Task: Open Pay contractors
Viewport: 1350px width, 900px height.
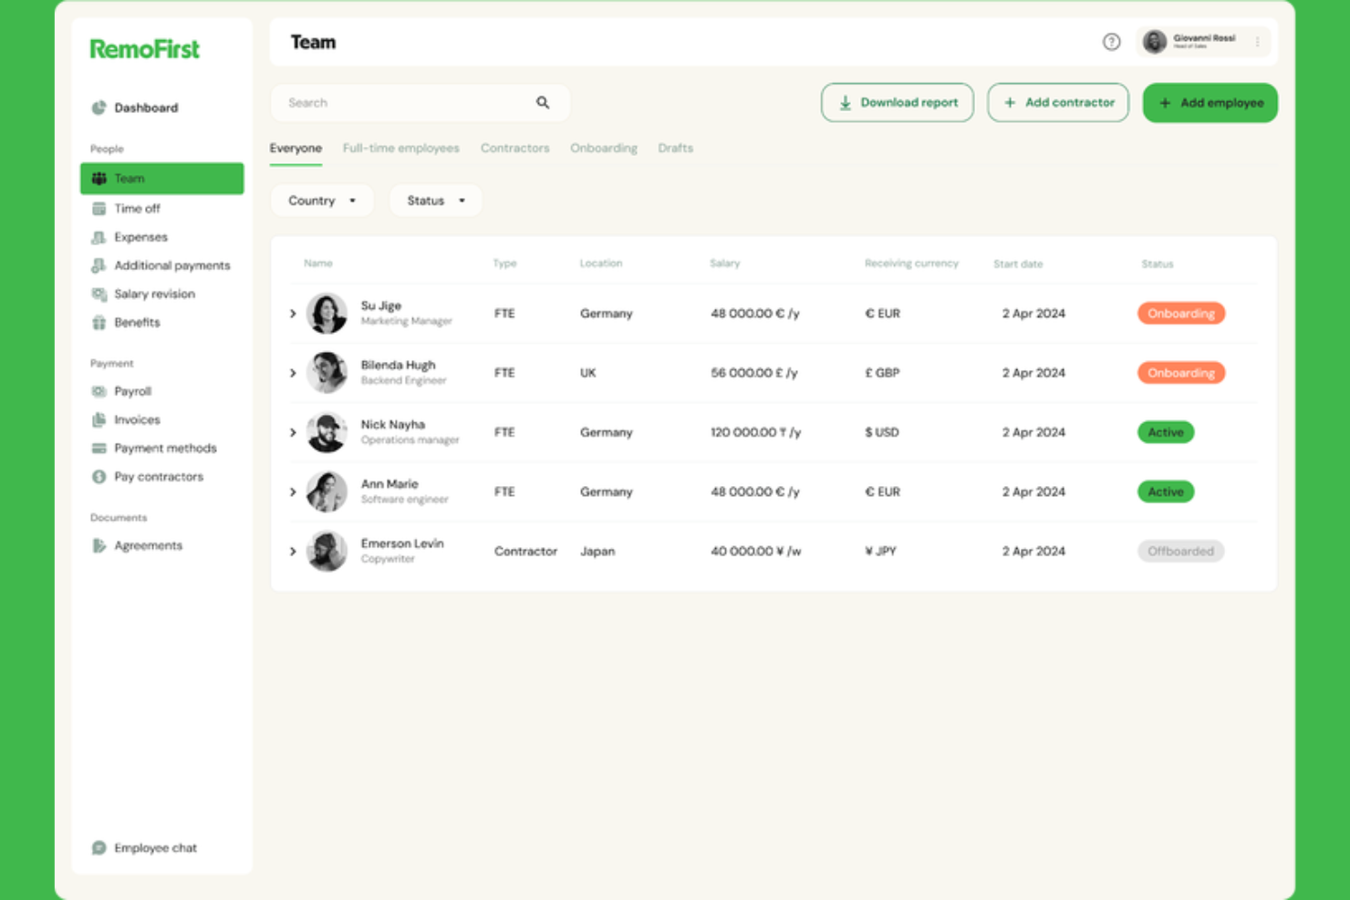Action: pyautogui.click(x=158, y=476)
